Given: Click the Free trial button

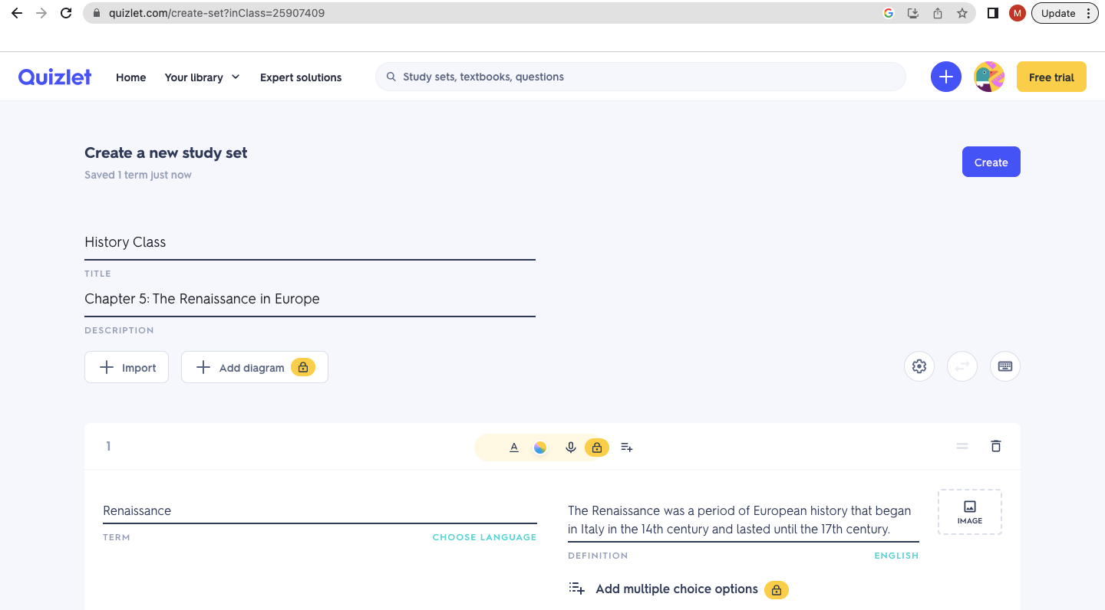Looking at the screenshot, I should pyautogui.click(x=1051, y=77).
